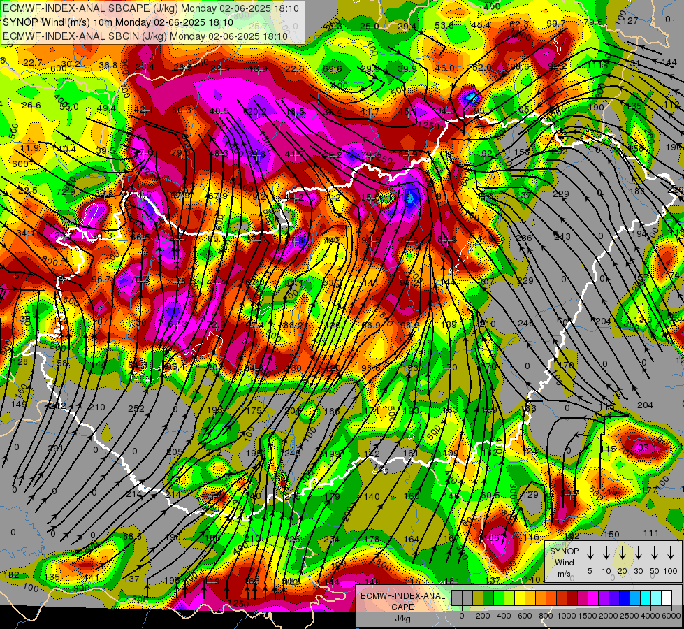The height and width of the screenshot is (629, 684).
Task: Pick the olive swatch in the CAPE legend
Action: [478, 598]
